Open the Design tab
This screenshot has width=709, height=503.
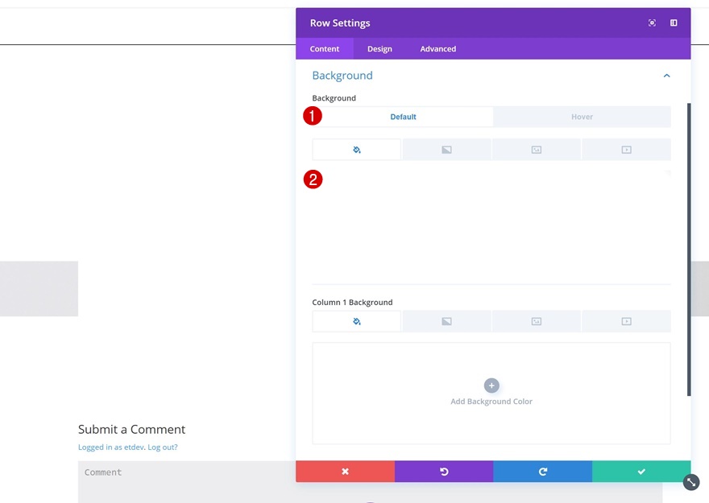(x=379, y=49)
